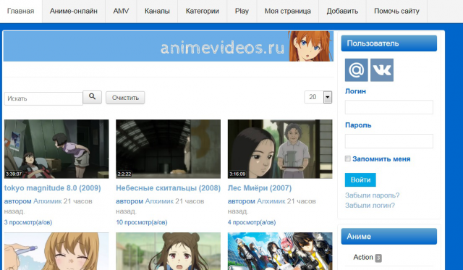Click the tokyo magnitude 8.0 (2009) title

tap(53, 188)
